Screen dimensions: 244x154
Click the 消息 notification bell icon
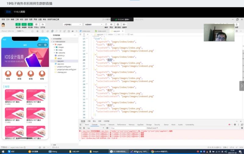point(236,24)
